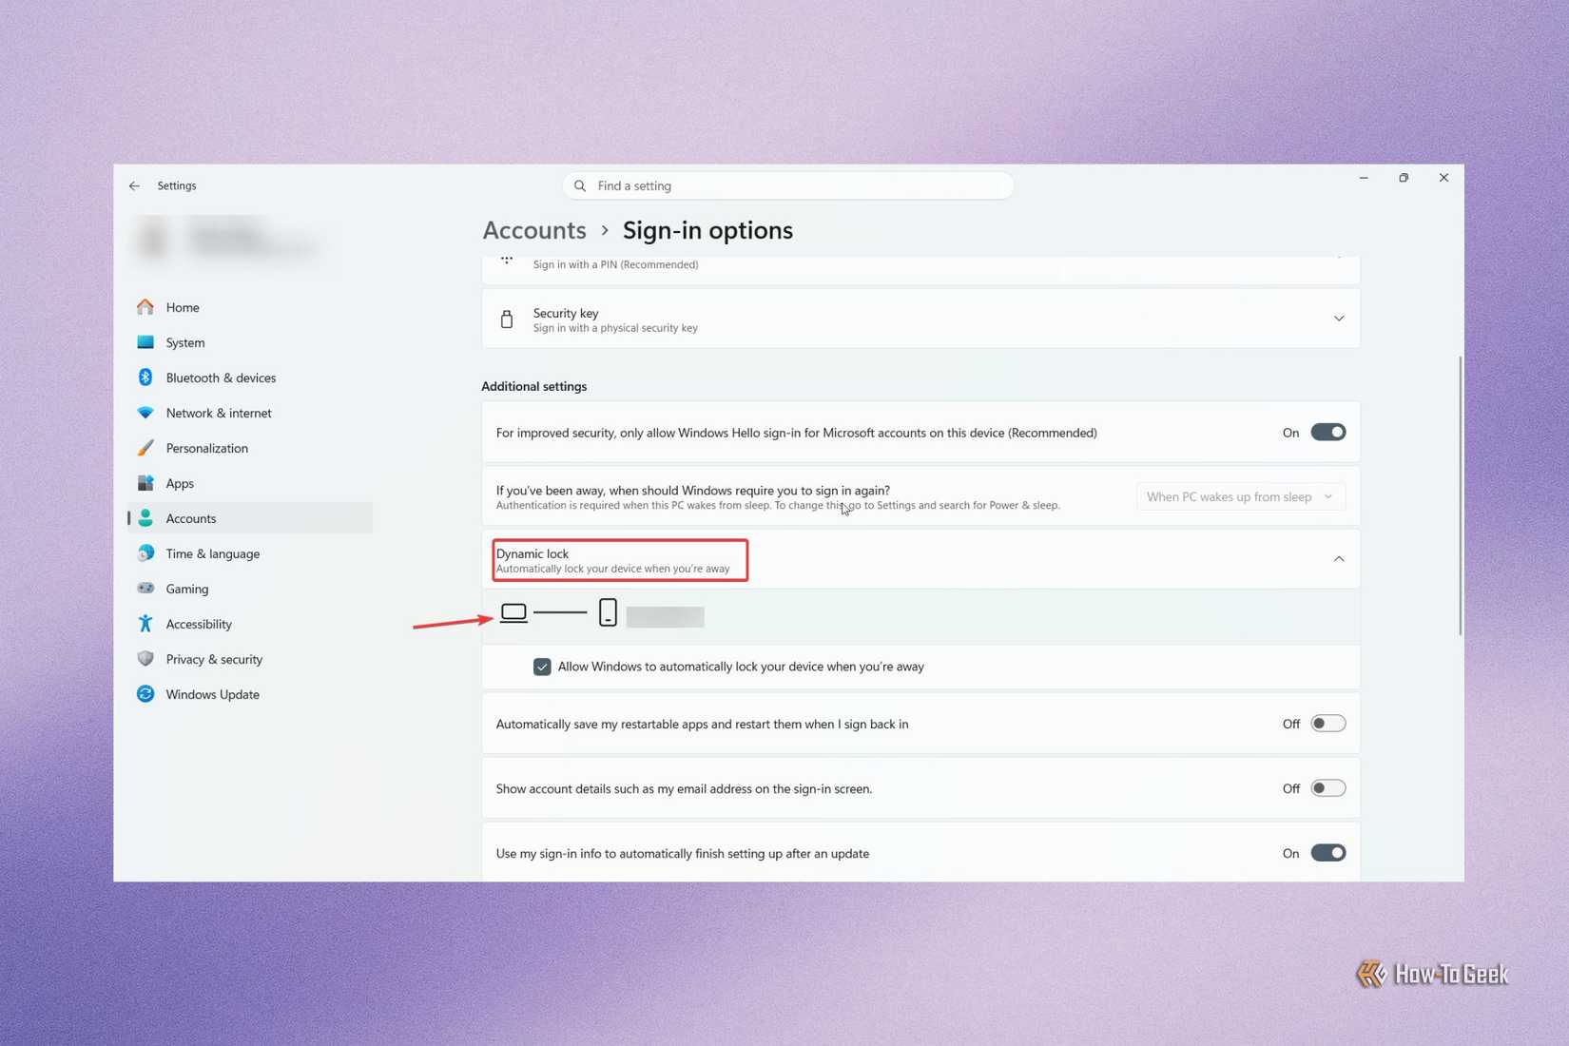Click the back arrow in Settings header

pos(134,185)
